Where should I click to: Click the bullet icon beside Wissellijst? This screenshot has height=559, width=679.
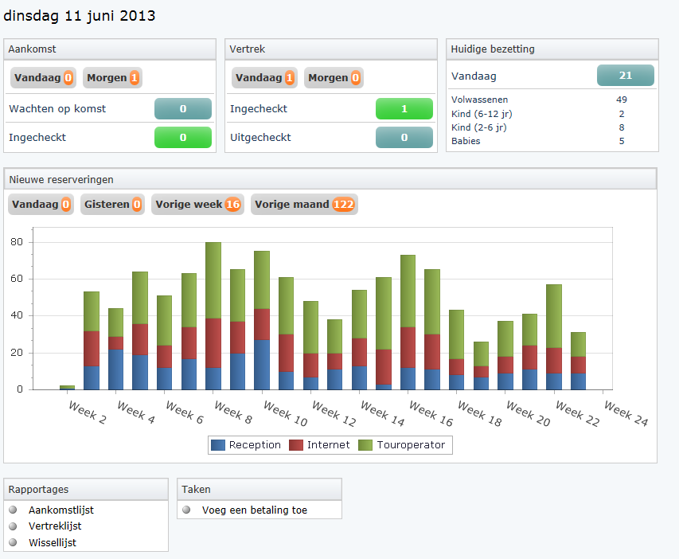(13, 542)
